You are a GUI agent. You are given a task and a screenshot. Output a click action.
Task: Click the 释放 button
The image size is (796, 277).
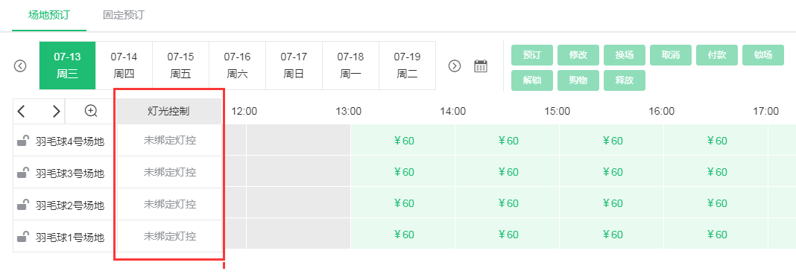tap(625, 80)
